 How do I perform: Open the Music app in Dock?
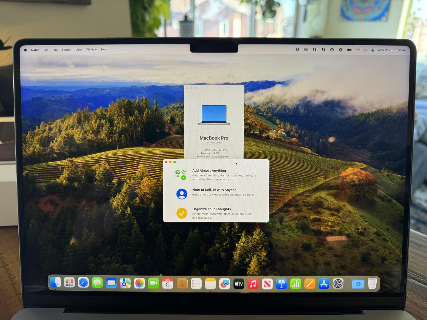tap(253, 284)
